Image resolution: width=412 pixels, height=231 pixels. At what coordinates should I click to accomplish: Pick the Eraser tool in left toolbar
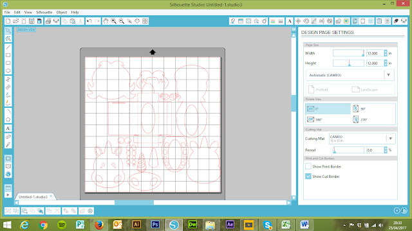[x=8, y=137]
